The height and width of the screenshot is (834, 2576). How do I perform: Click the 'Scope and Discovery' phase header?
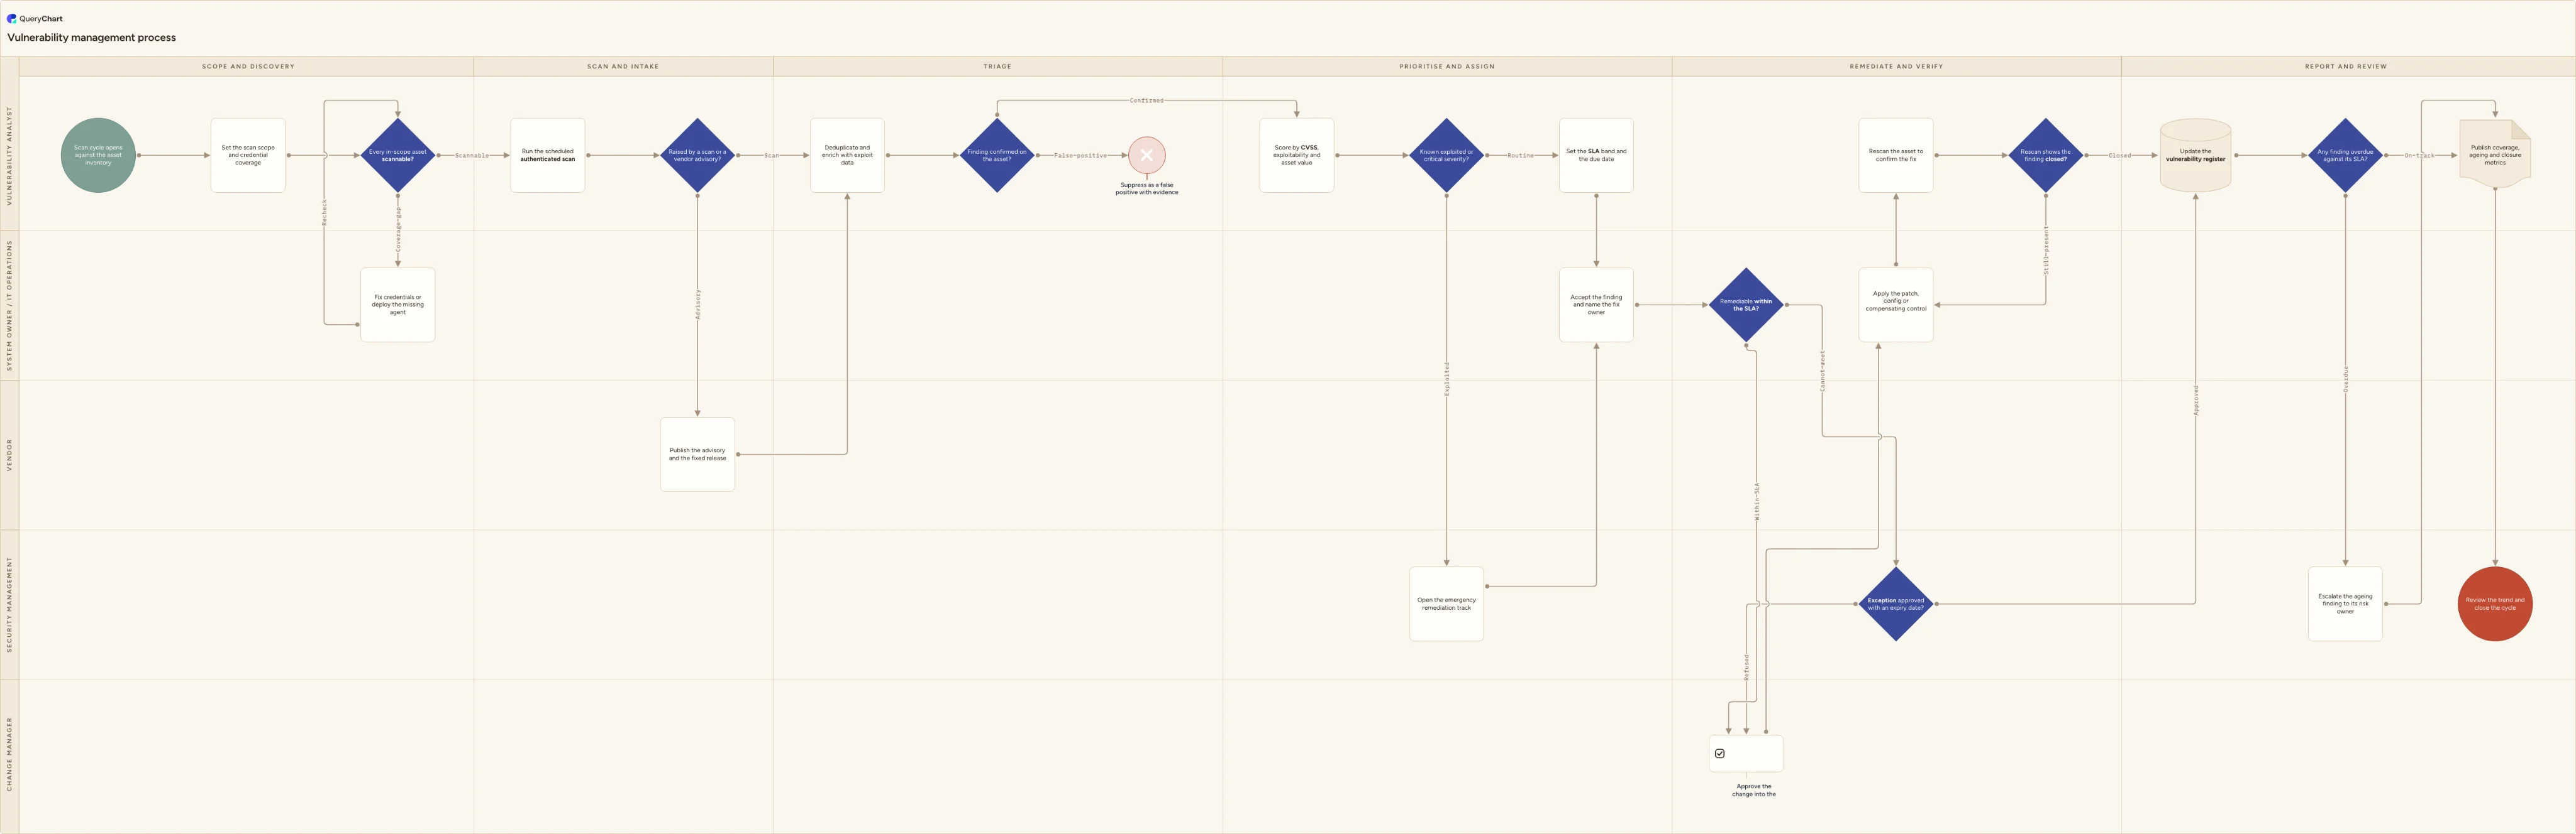(248, 66)
